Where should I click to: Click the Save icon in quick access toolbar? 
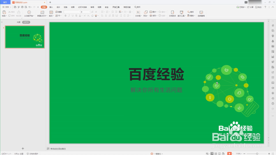pyautogui.click(x=15, y=7)
